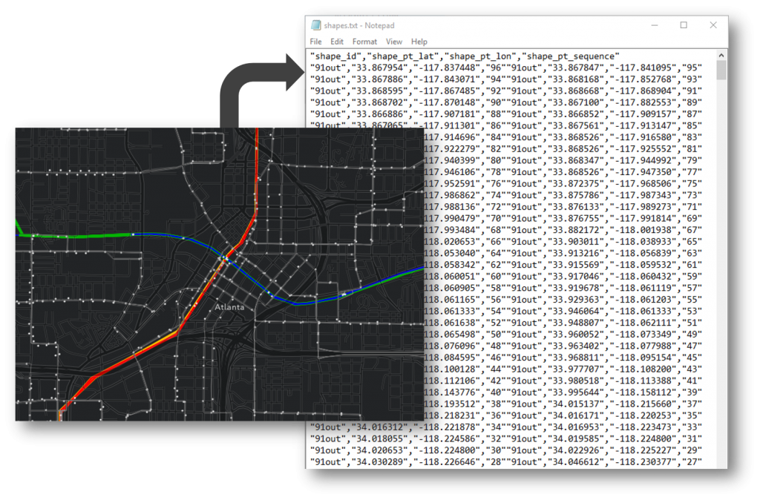Click the Notepad icon in title bar
The width and height of the screenshot is (760, 500).
pos(316,25)
